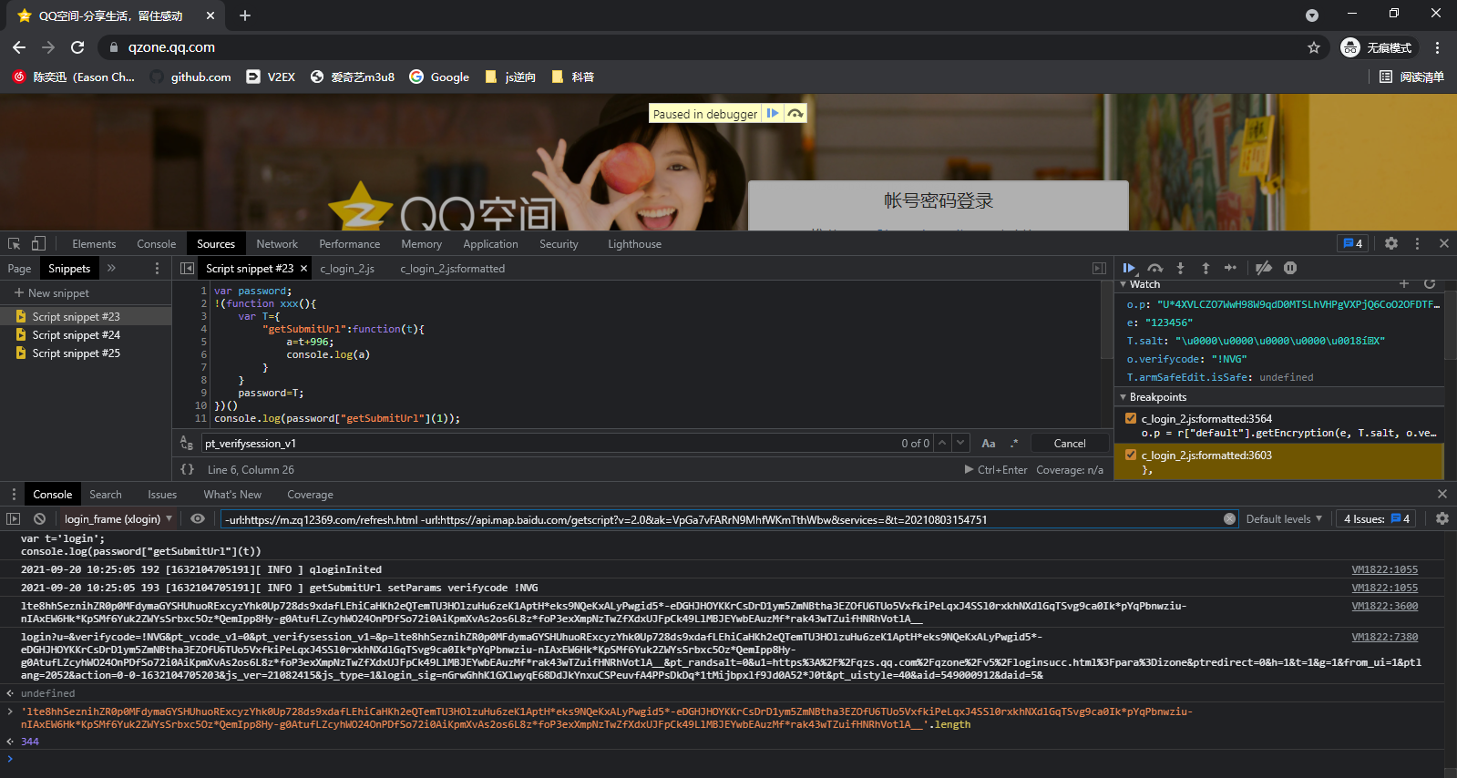Toggle match case Aa in search bar
The image size is (1457, 778).
989,444
